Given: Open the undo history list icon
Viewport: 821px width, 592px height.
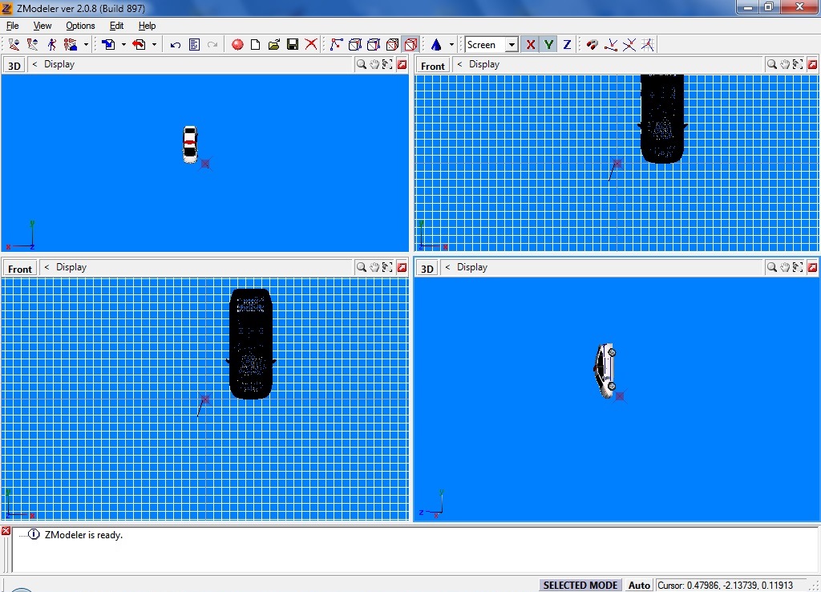Looking at the screenshot, I should pos(194,45).
